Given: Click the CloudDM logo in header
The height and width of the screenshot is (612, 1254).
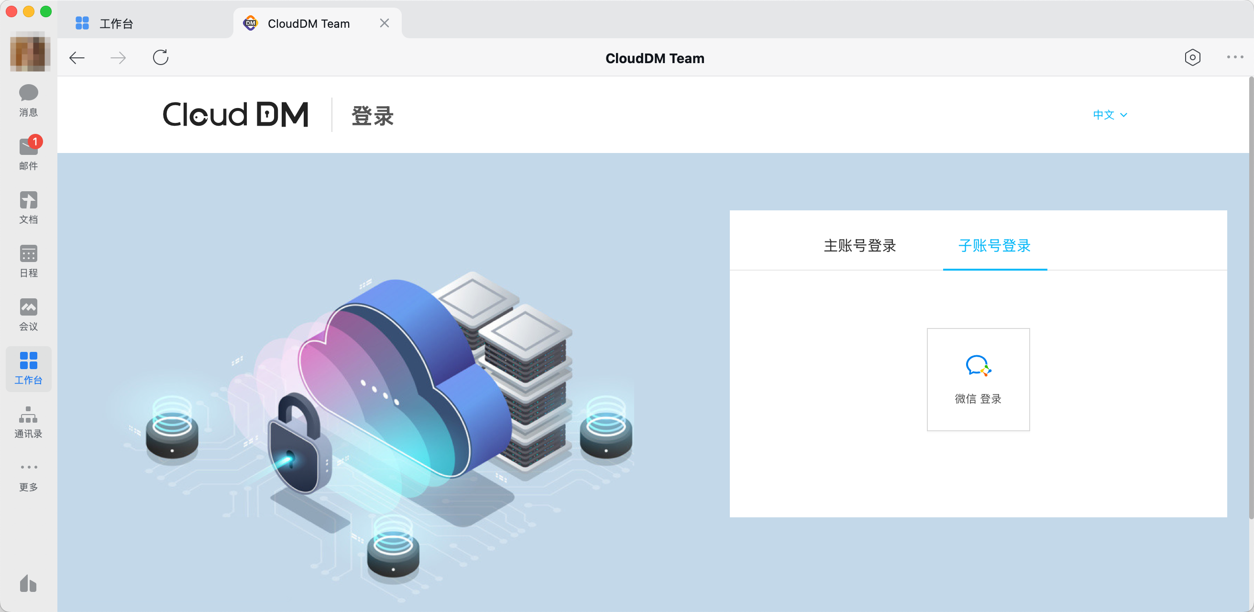Looking at the screenshot, I should [x=236, y=115].
